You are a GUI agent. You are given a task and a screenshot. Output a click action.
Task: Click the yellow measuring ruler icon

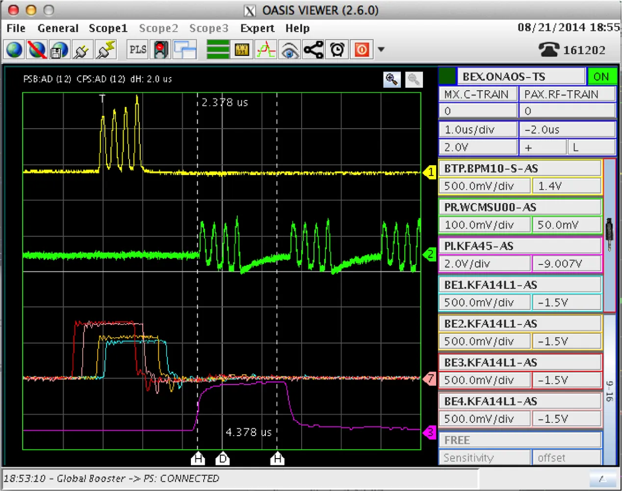click(x=242, y=50)
